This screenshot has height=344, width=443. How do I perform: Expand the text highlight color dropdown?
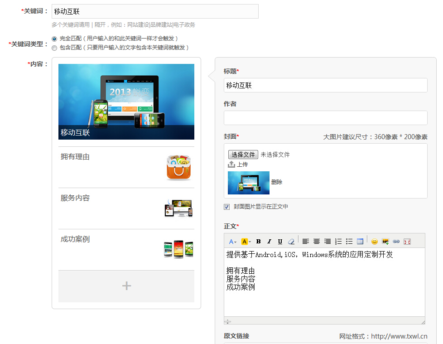(246, 242)
